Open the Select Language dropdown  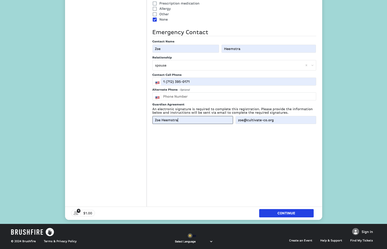point(194,241)
